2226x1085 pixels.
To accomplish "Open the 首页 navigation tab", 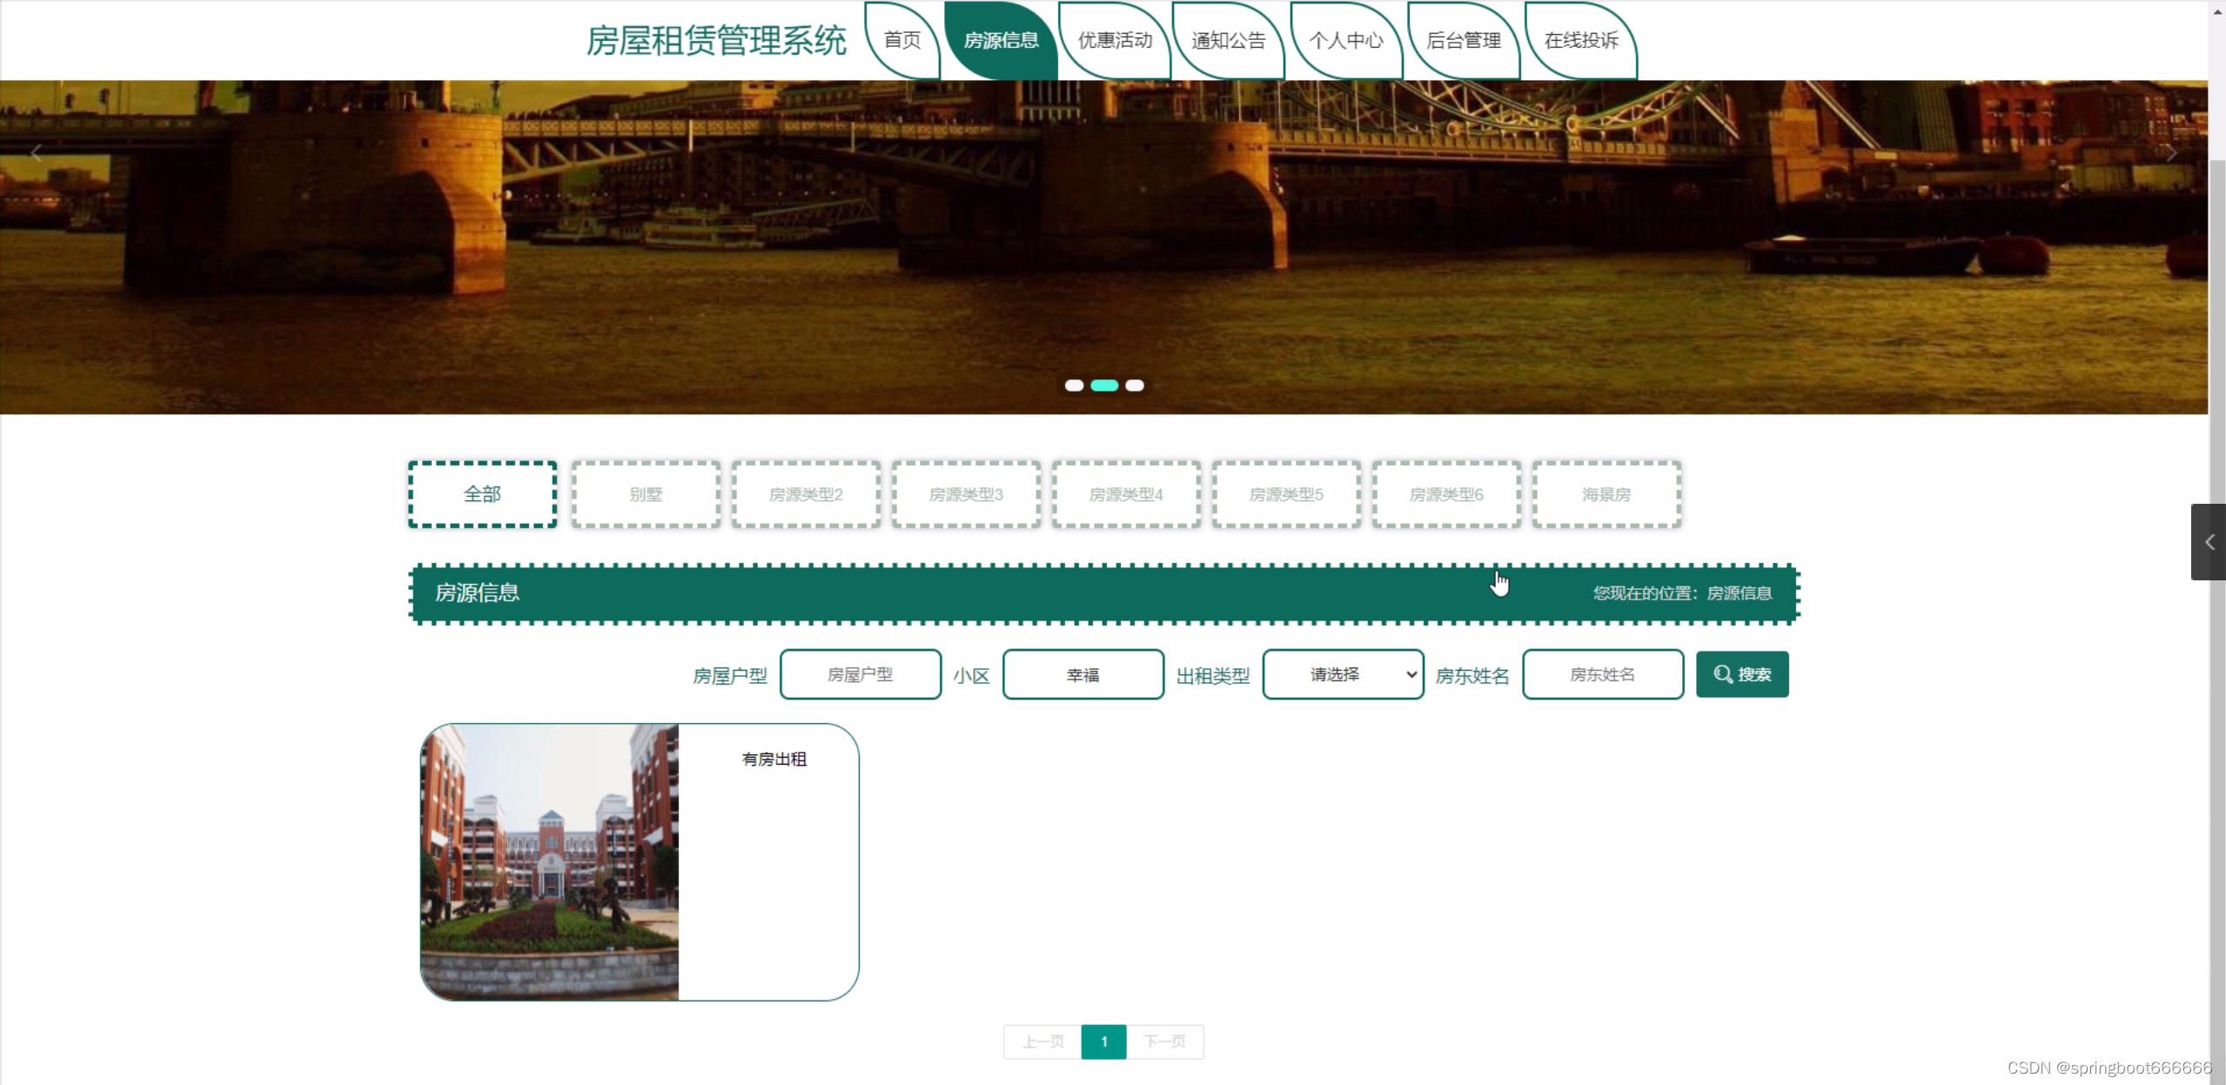I will (902, 40).
